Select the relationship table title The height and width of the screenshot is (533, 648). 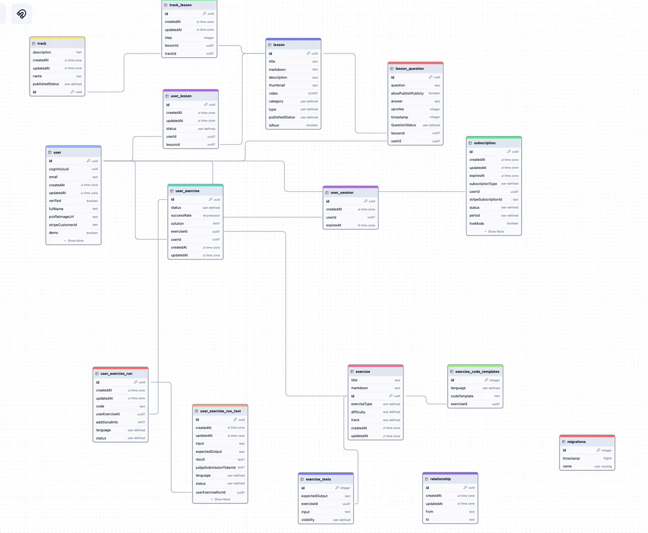click(441, 478)
